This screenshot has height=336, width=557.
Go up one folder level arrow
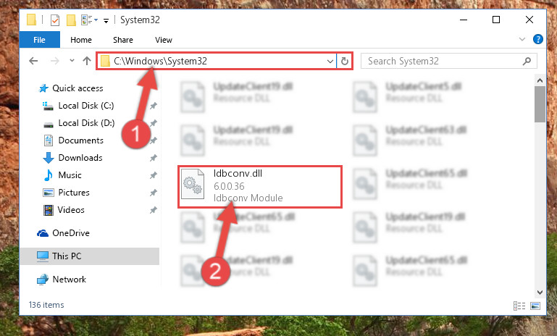(87, 61)
